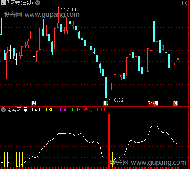Click the magenta 0.50 indicator value

(x=63, y=110)
